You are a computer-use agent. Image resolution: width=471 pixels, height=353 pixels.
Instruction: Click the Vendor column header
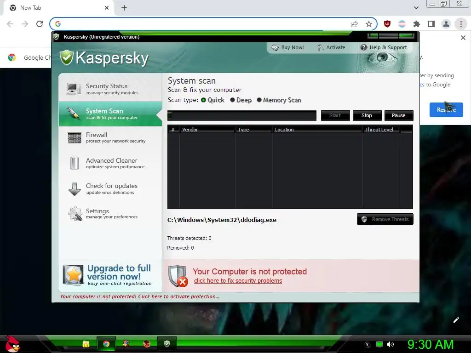point(207,130)
